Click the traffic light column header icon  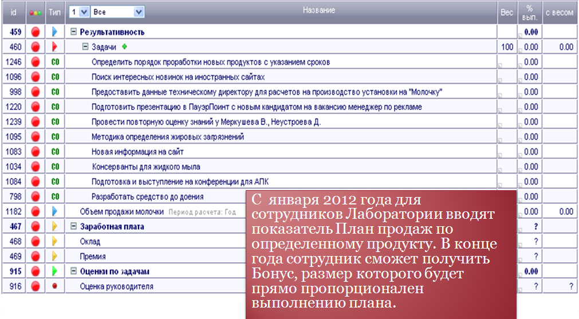click(x=36, y=12)
